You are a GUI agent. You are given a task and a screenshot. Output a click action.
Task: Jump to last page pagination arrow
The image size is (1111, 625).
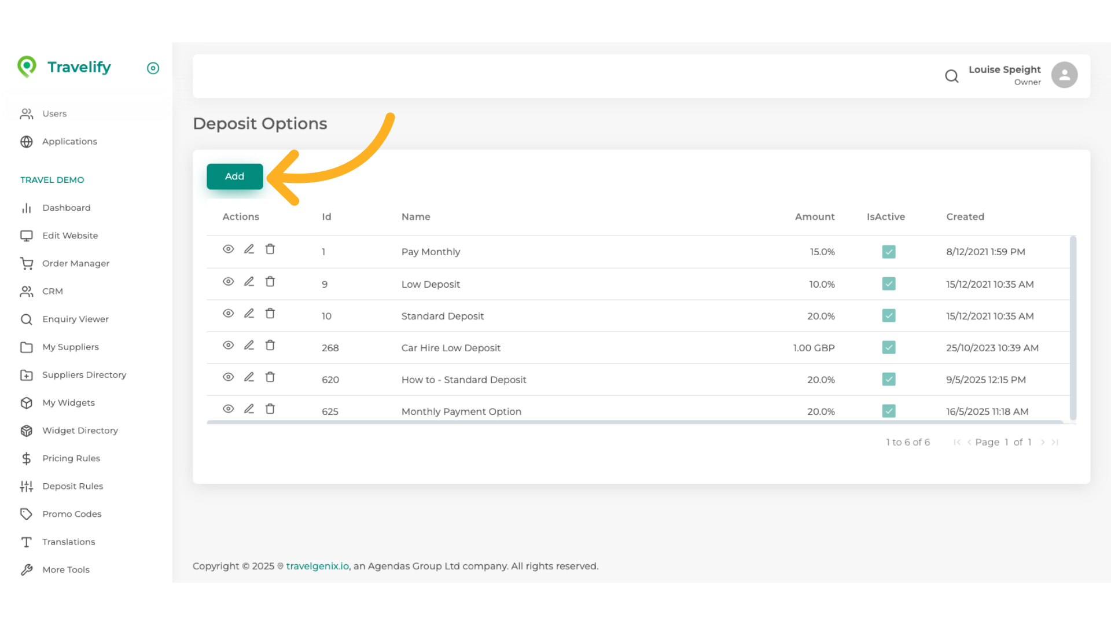tap(1055, 442)
